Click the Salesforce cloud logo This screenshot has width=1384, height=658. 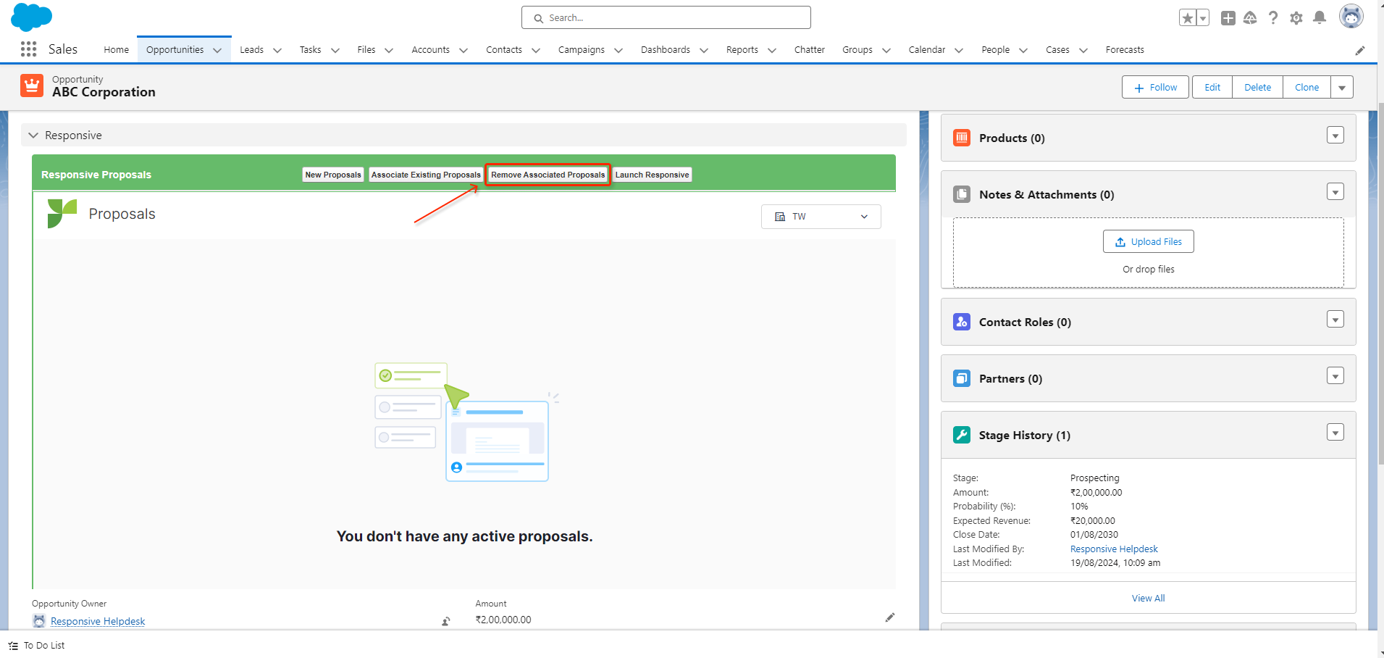31,17
